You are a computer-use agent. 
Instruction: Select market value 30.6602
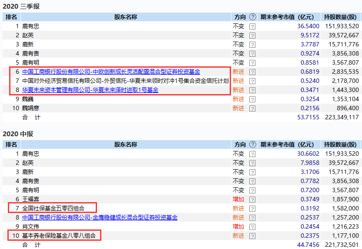pyautogui.click(x=308, y=154)
